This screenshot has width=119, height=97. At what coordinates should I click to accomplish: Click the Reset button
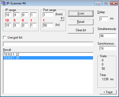(x=81, y=22)
